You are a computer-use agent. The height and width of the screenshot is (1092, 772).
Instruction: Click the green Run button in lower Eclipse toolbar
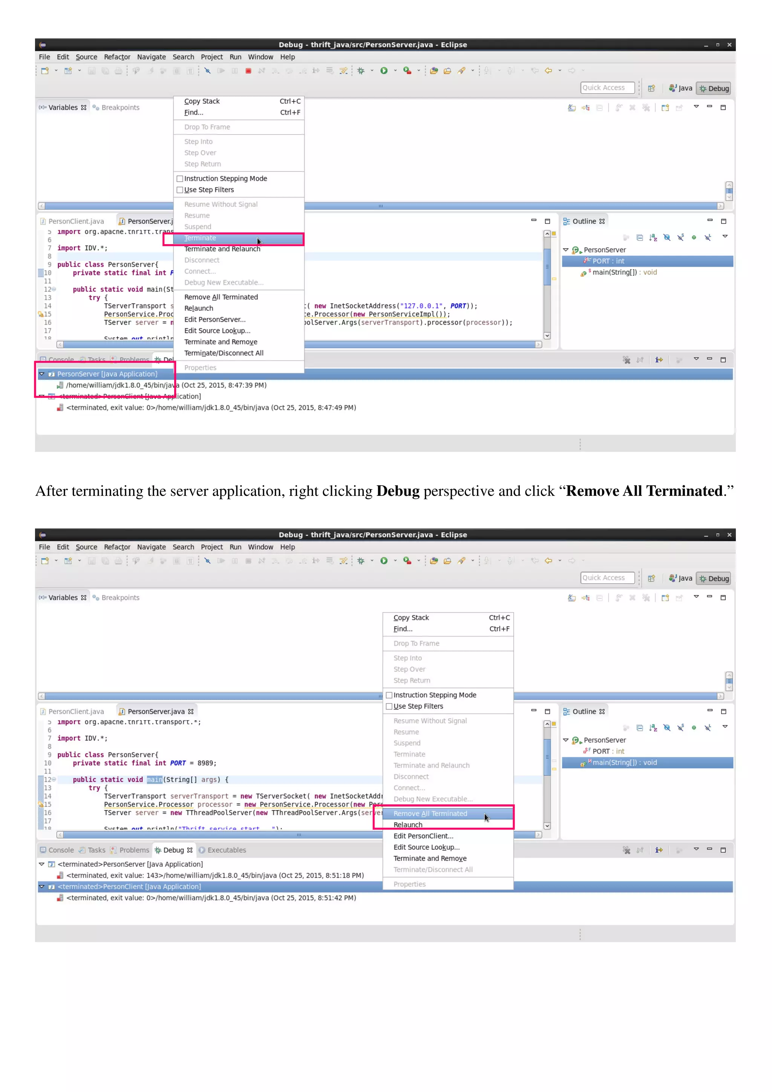click(x=384, y=561)
